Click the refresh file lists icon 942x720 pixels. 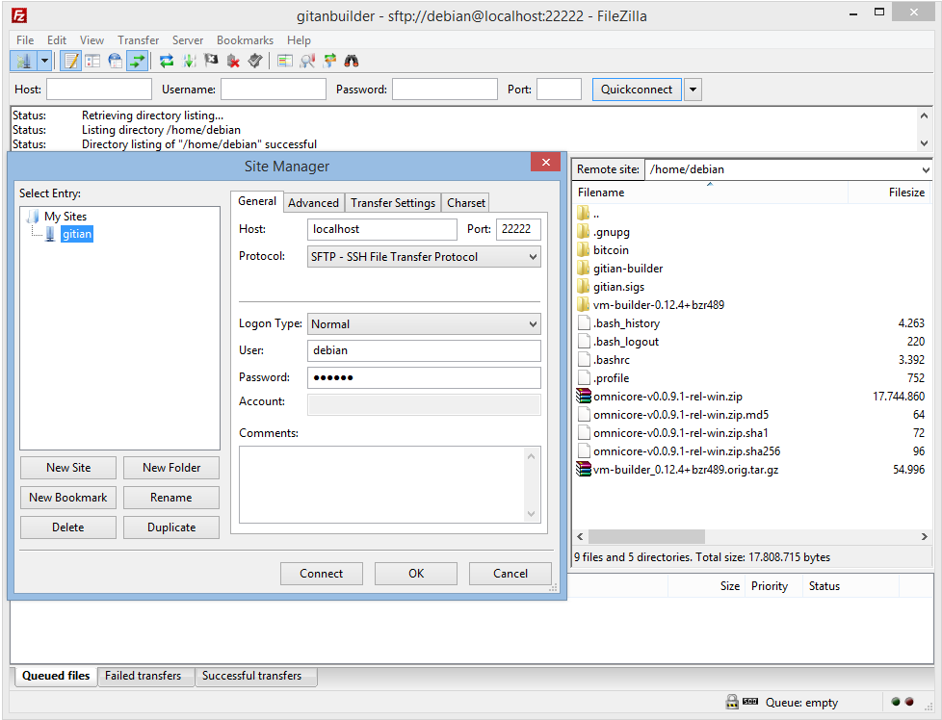[167, 62]
